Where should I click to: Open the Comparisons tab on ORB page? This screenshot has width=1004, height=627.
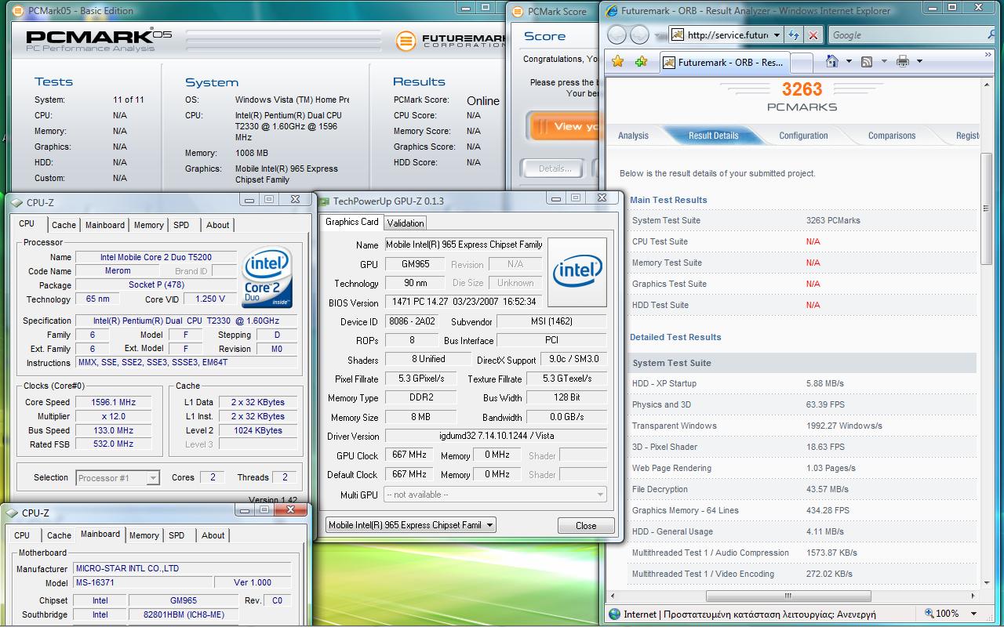click(892, 136)
